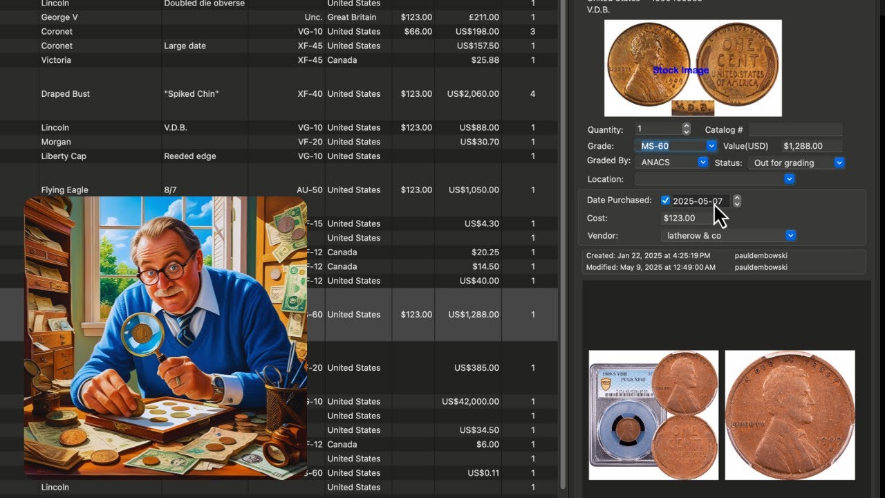Click the Grade MS-60 text field
The image size is (885, 498).
pos(669,146)
